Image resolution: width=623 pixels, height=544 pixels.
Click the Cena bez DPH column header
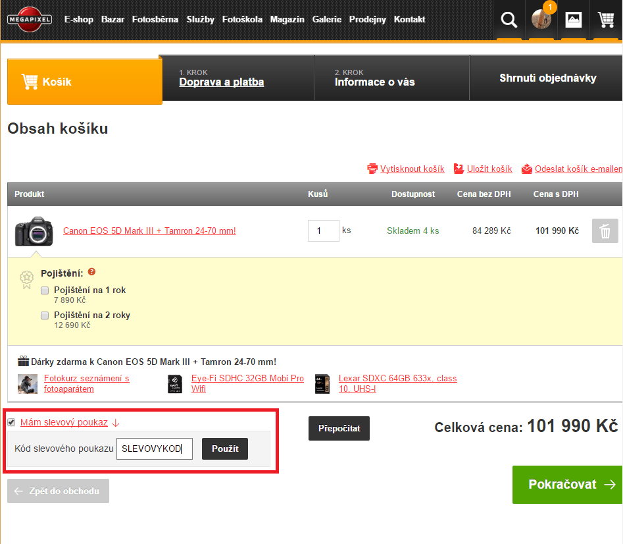pos(484,194)
